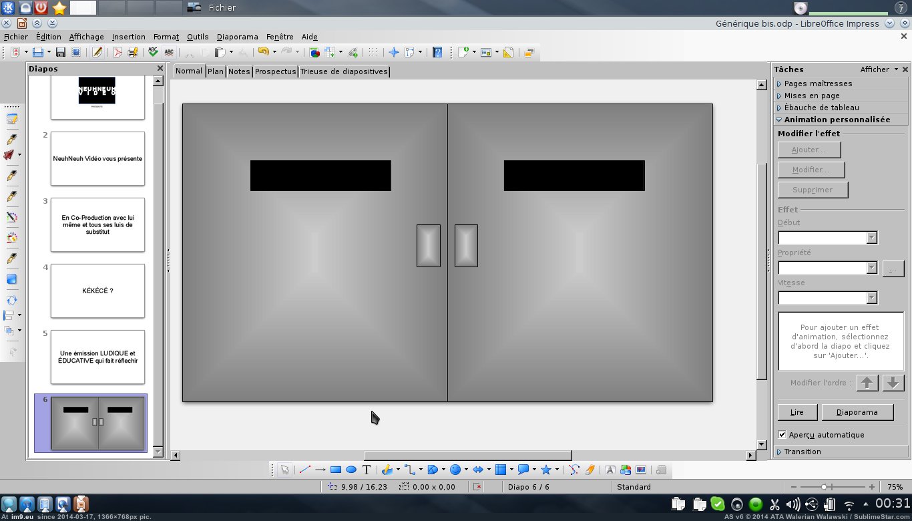Open the Vitesse dropdown list
Image resolution: width=912 pixels, height=521 pixels.
pyautogui.click(x=871, y=298)
